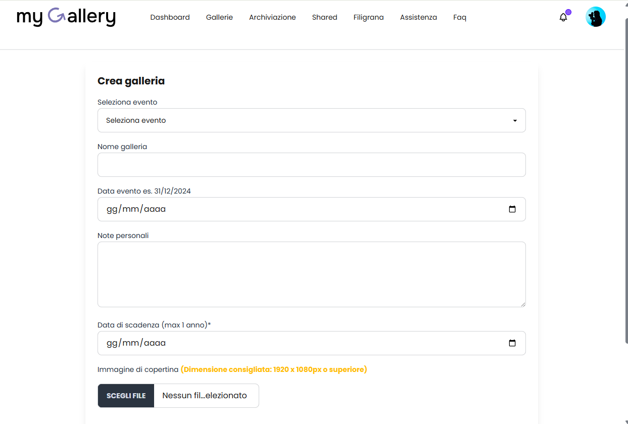Select the Filigrana menu item
This screenshot has width=628, height=424.
tap(368, 17)
